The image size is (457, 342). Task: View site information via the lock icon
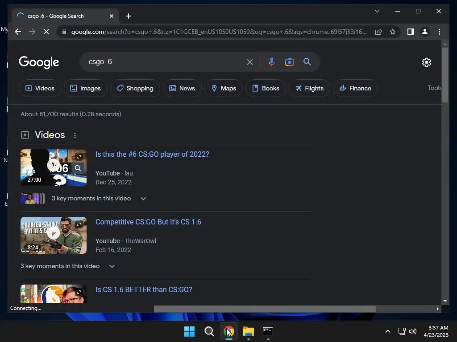coord(64,32)
